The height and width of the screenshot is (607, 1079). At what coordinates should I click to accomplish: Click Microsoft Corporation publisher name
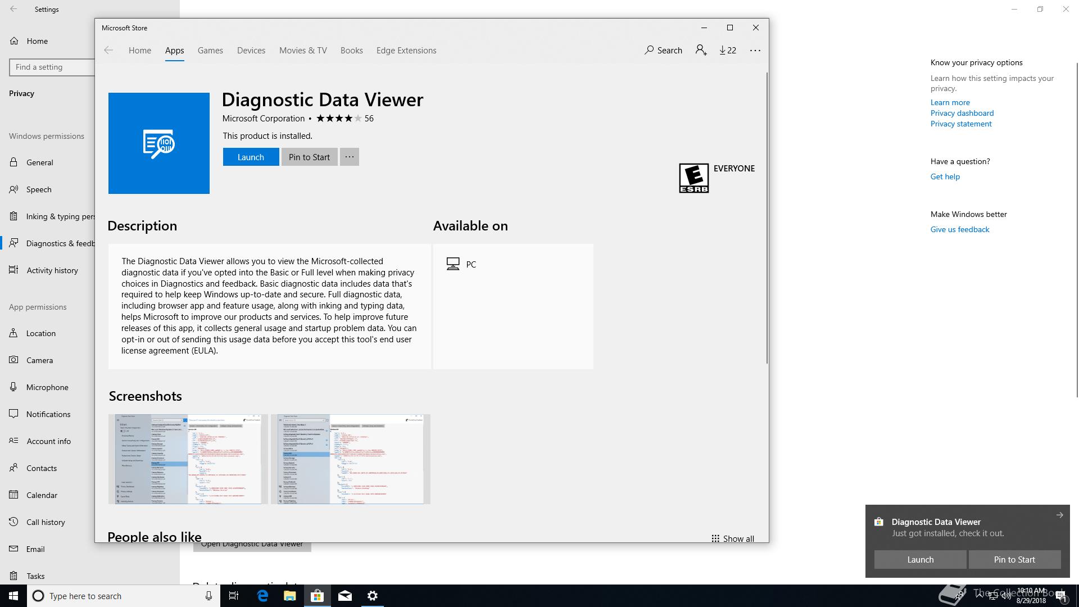click(x=264, y=119)
